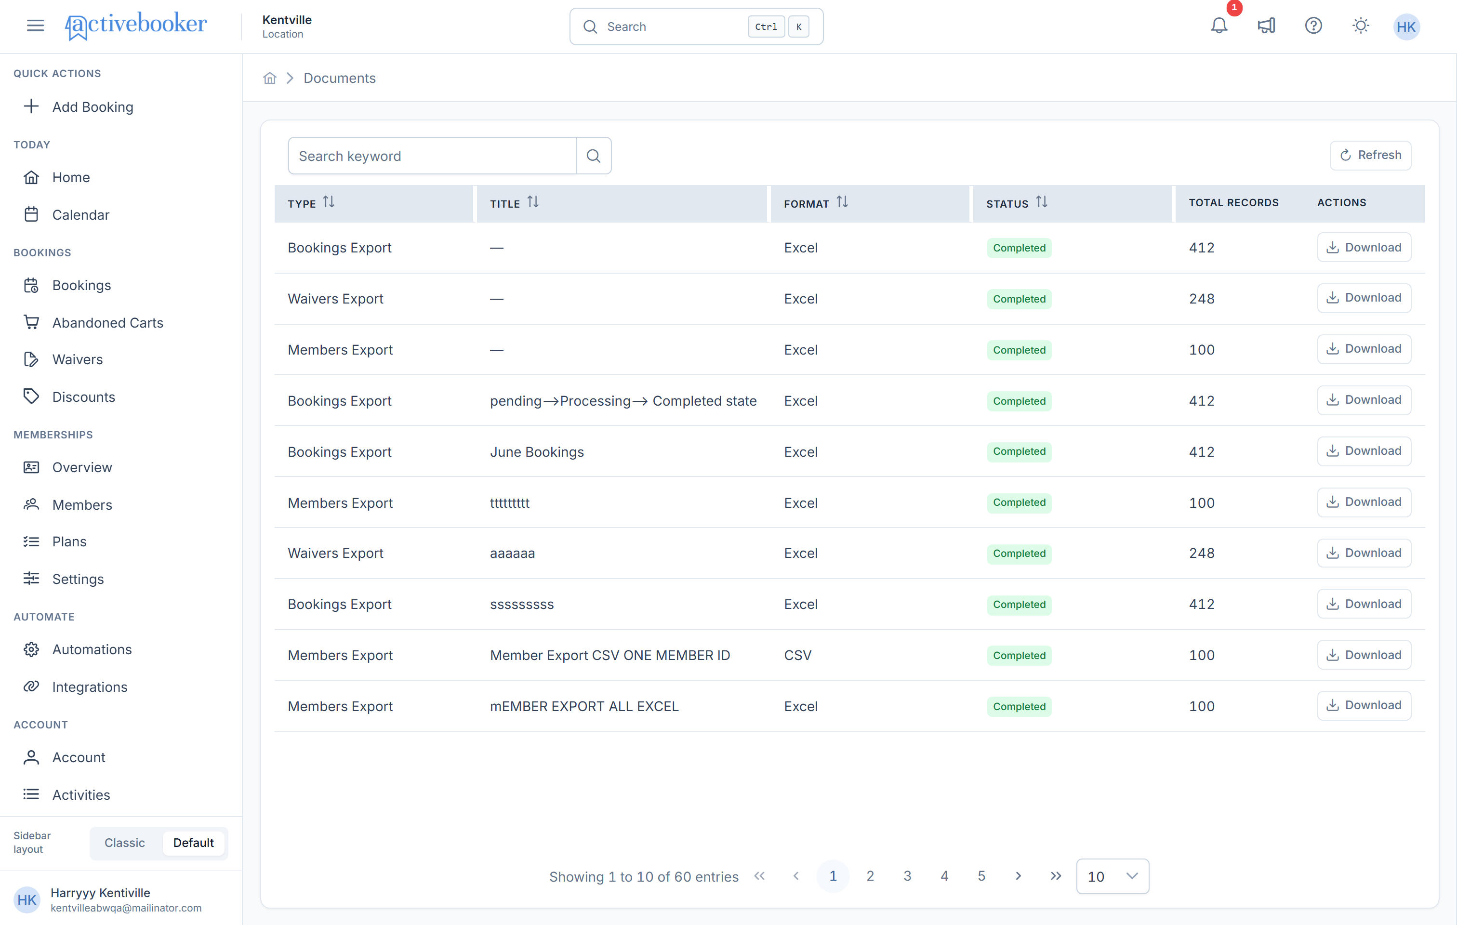Open the help question mark icon
The height and width of the screenshot is (925, 1457).
point(1313,26)
